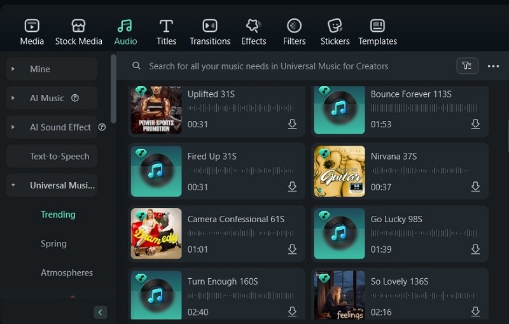The image size is (509, 324).
Task: Select the Atmospheres subcategory
Action: pyautogui.click(x=67, y=272)
